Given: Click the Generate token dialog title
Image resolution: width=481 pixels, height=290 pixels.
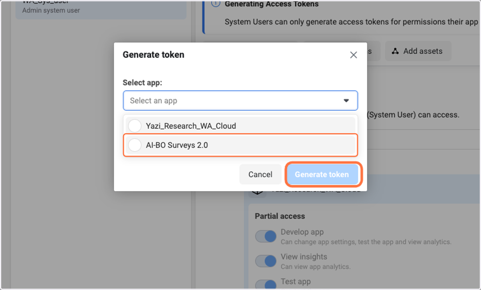Looking at the screenshot, I should pyautogui.click(x=154, y=55).
